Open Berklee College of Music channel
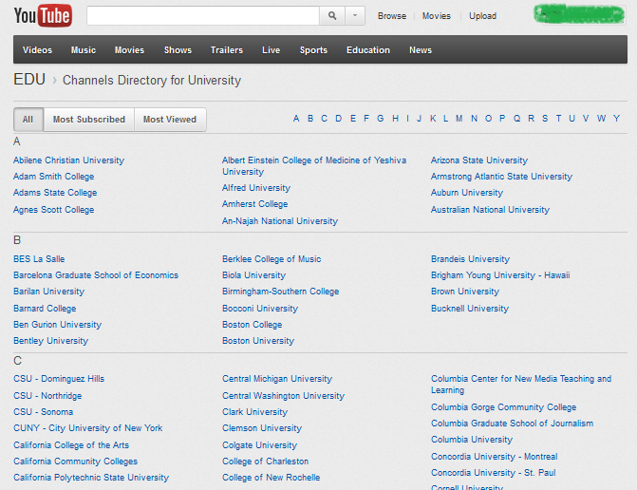The image size is (637, 490). pyautogui.click(x=272, y=259)
